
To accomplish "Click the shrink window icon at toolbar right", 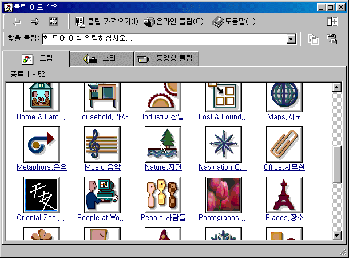I will [x=332, y=22].
